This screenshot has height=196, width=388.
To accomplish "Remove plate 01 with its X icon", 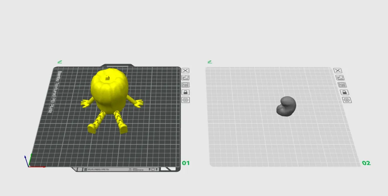I will (185, 71).
